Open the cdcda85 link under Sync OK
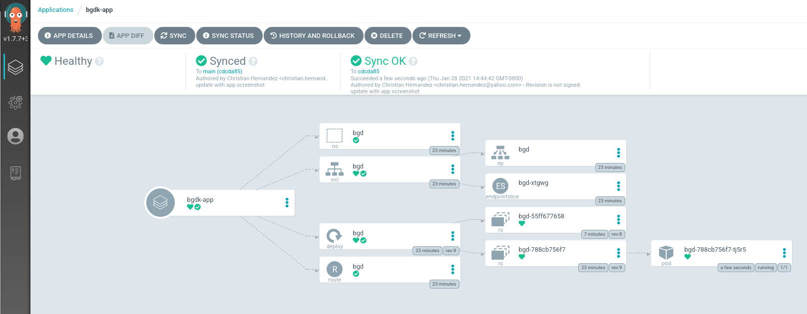807x314 pixels. (x=369, y=71)
